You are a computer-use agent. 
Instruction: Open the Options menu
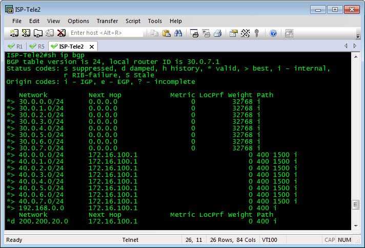click(x=78, y=21)
